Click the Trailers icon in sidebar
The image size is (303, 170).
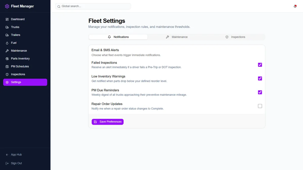7,35
